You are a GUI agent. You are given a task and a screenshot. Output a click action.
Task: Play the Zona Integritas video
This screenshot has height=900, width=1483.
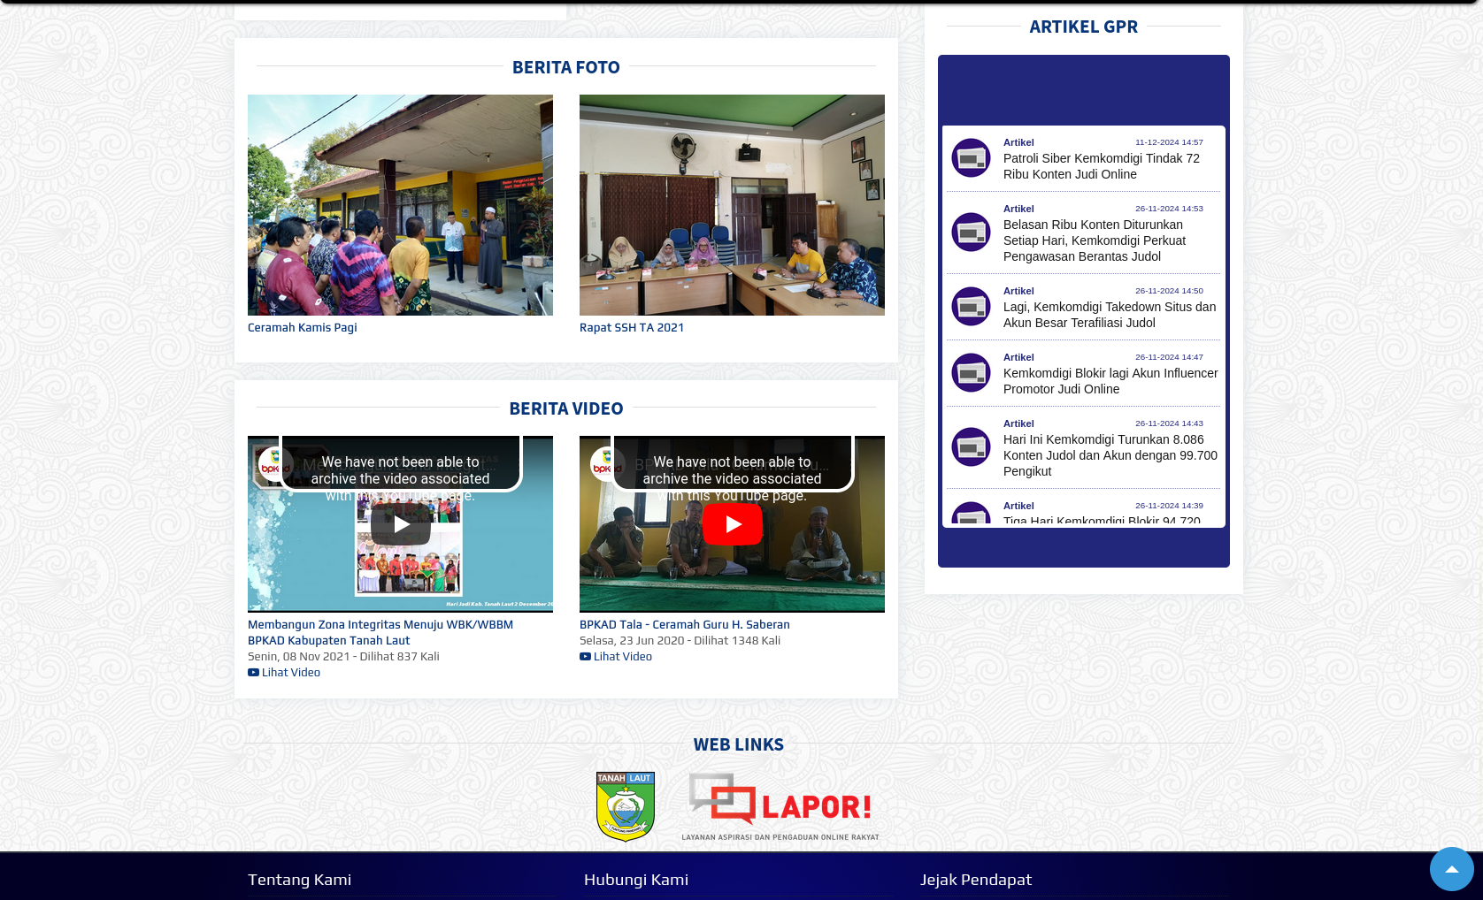(401, 524)
